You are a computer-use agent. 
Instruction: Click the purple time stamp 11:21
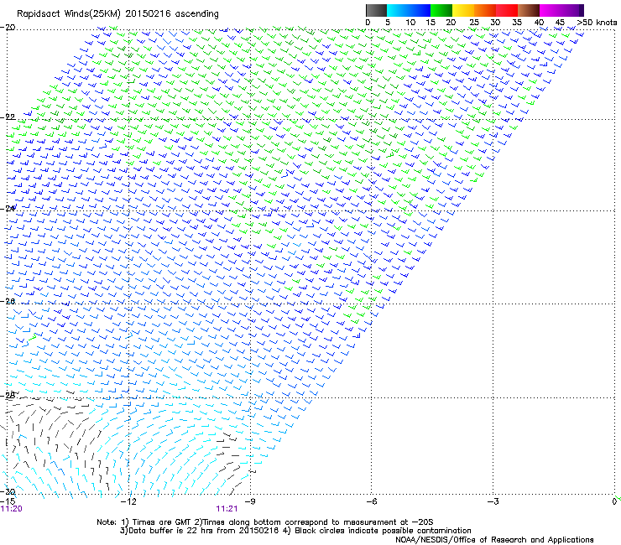(x=227, y=509)
